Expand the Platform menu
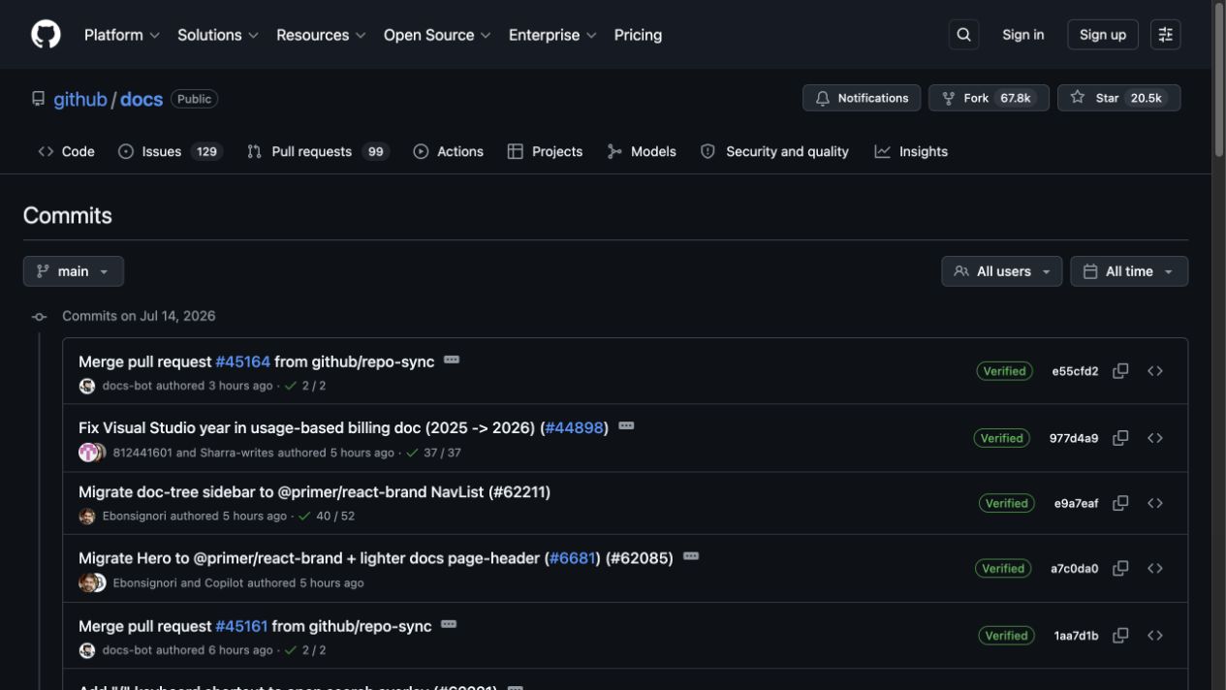Viewport: 1226px width, 690px height. point(121,35)
